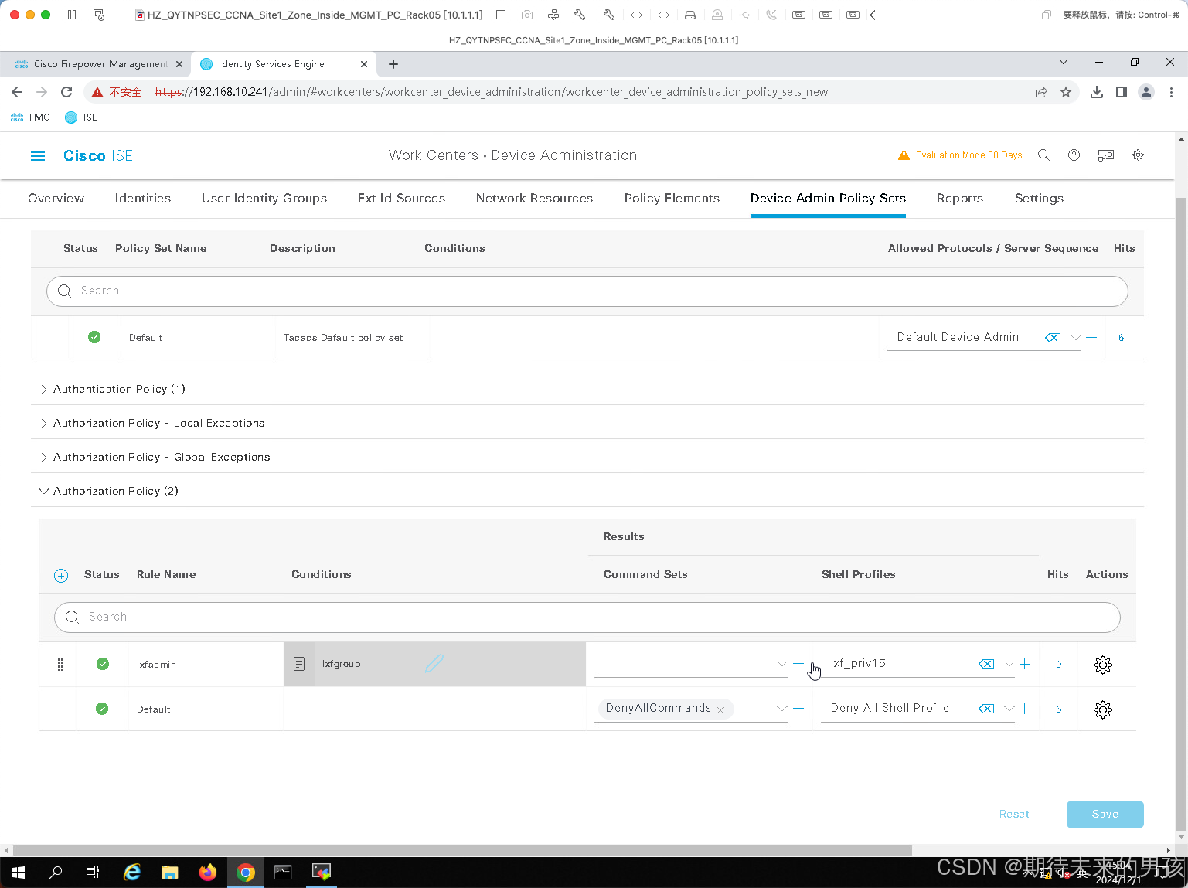This screenshot has width=1188, height=888.
Task: Open the Settings tab
Action: 1039,199
